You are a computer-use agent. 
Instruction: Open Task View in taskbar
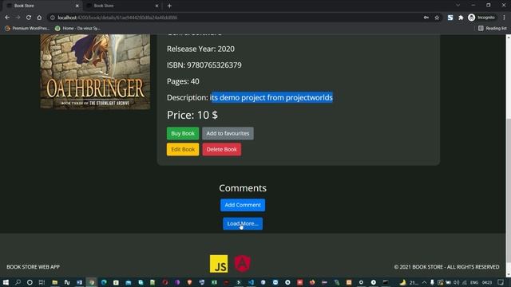point(42,282)
